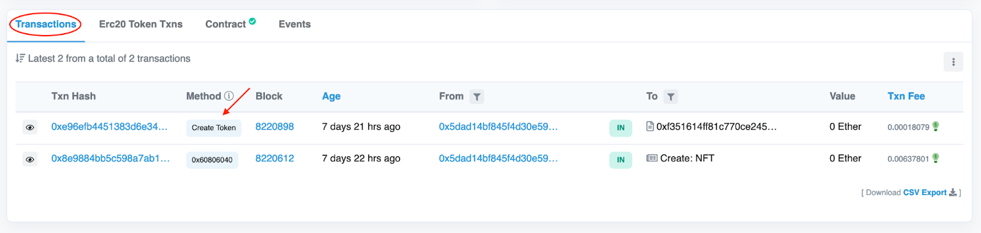The height and width of the screenshot is (233, 981).
Task: Open transaction hash 0xe96efb4451383d6e34
Action: (x=109, y=126)
